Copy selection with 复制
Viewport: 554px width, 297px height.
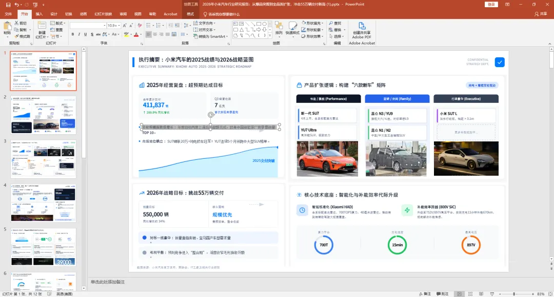pos(21,30)
